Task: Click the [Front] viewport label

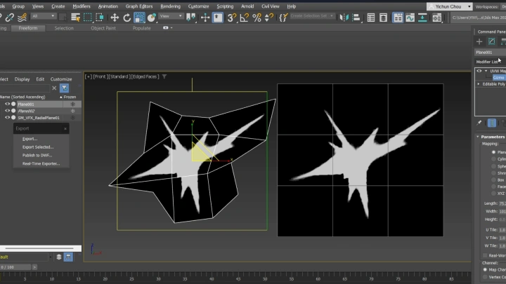Action: tap(100, 76)
